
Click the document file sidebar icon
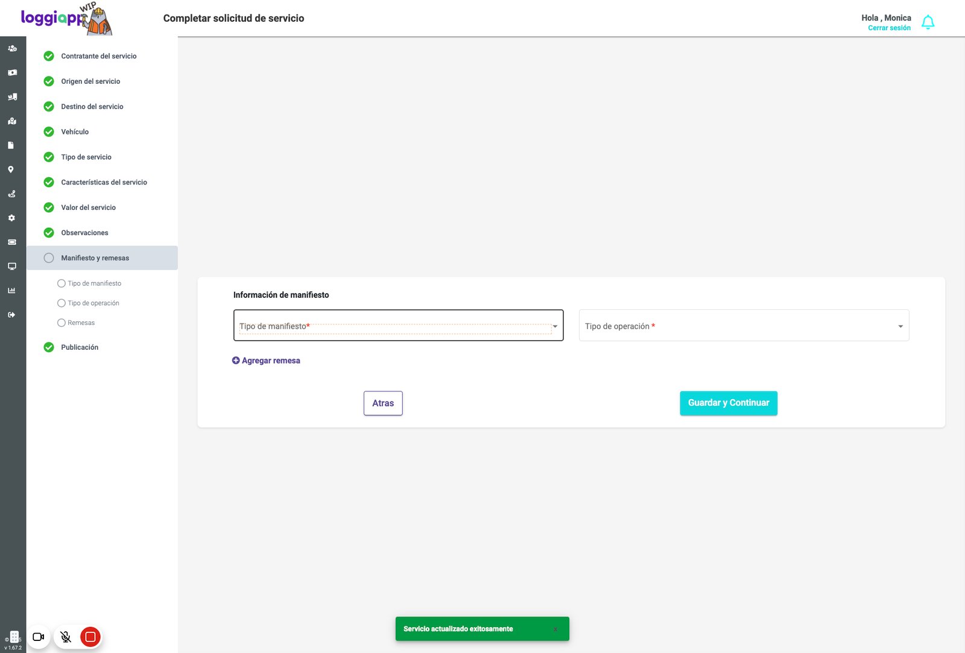coord(11,145)
